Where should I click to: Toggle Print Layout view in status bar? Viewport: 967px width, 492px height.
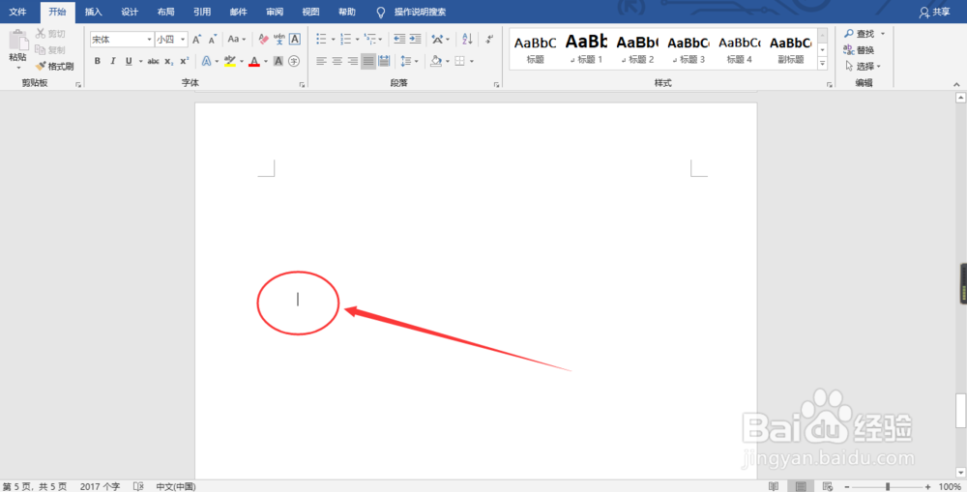[x=801, y=486]
